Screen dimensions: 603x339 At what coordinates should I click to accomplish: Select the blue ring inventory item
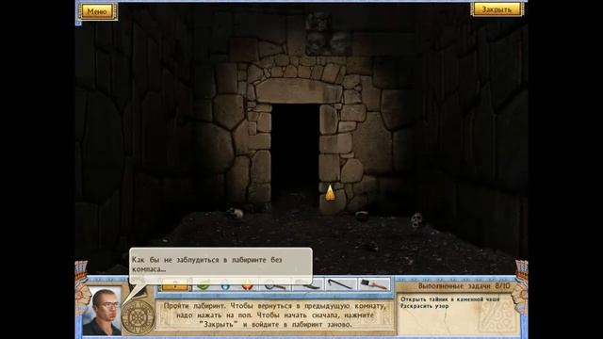click(225, 285)
